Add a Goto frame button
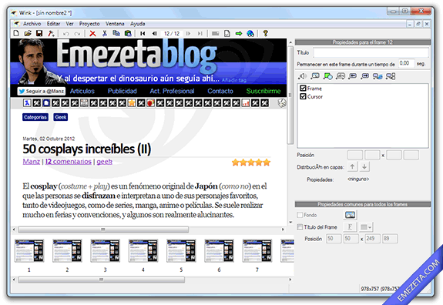The image size is (443, 305). tap(391, 76)
